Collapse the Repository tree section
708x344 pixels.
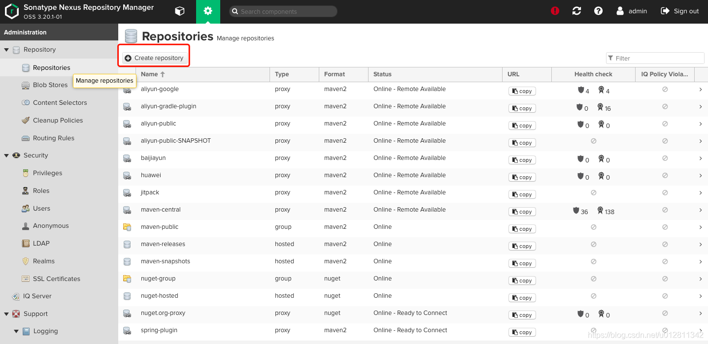[x=6, y=50]
